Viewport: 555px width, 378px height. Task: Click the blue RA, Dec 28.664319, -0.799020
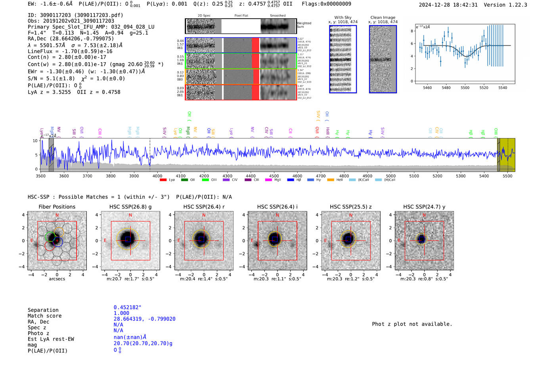pyautogui.click(x=145, y=319)
